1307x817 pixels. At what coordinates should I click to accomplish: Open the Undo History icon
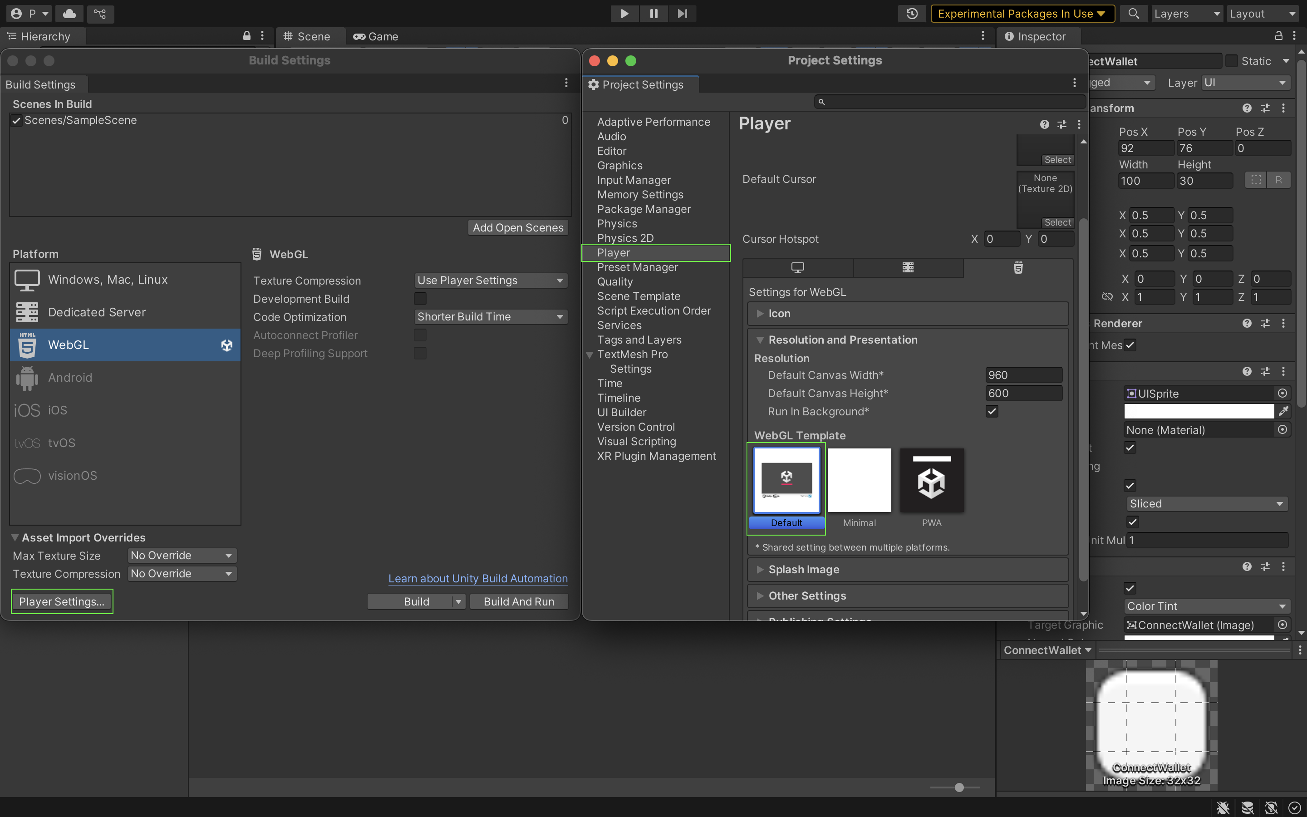click(x=912, y=14)
